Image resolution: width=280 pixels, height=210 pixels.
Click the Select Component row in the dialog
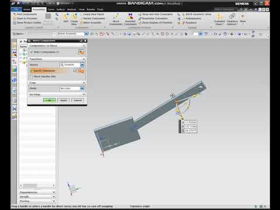point(57,52)
